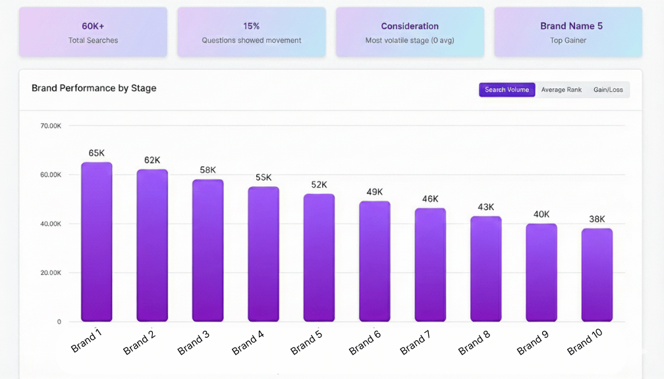Screen dimensions: 664x379
Task: Select the purple bar for Brand 2
Action: (x=152, y=245)
